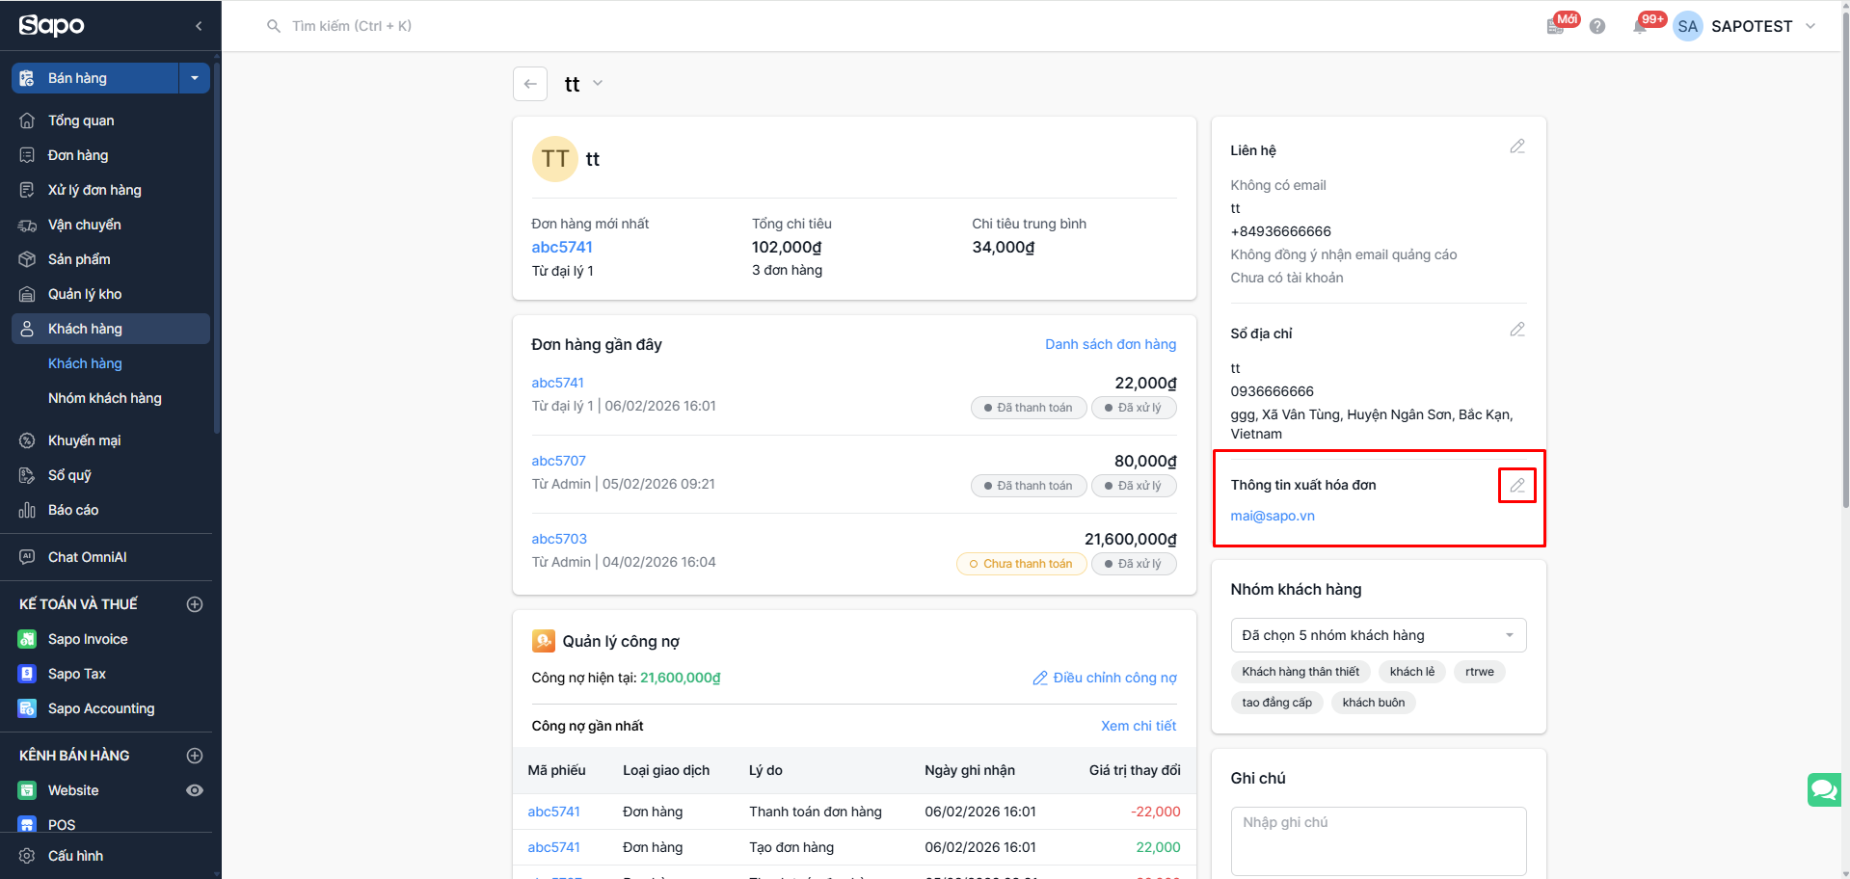Focus the Nhập ghi chú note field
The width and height of the screenshot is (1850, 879).
click(1378, 839)
